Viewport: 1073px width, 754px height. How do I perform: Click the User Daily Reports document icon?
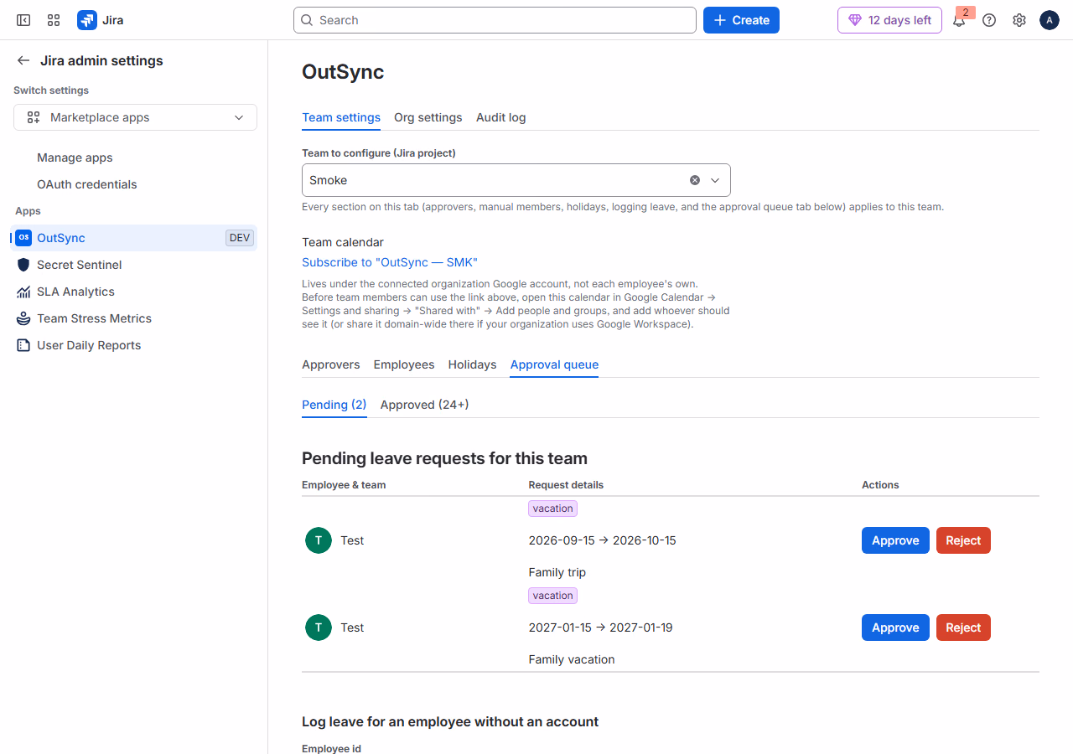[23, 345]
